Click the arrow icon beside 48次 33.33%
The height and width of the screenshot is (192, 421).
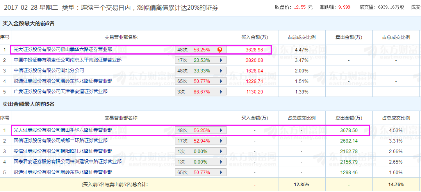click(221, 71)
